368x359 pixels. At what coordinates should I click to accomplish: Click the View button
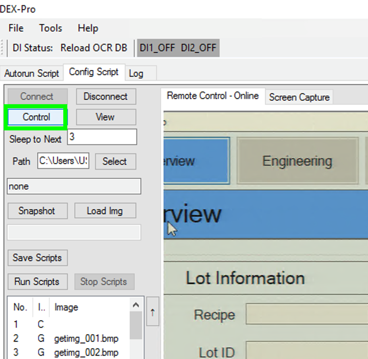pos(106,117)
